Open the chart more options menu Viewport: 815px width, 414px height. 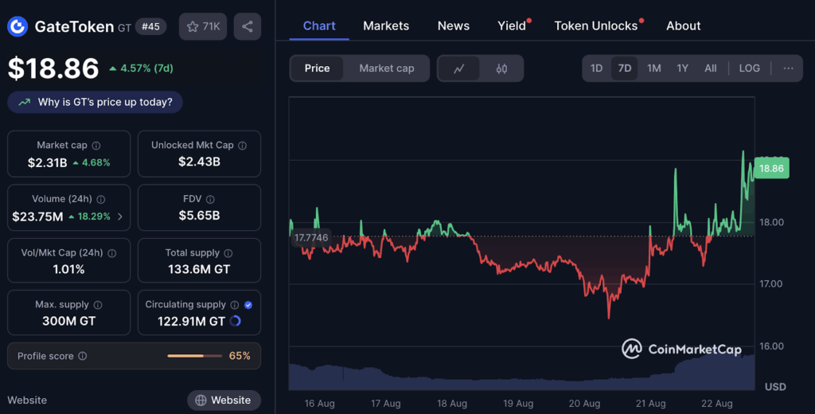[x=788, y=68]
